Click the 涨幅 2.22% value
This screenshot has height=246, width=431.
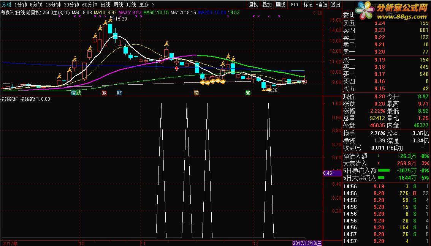coord(377,111)
